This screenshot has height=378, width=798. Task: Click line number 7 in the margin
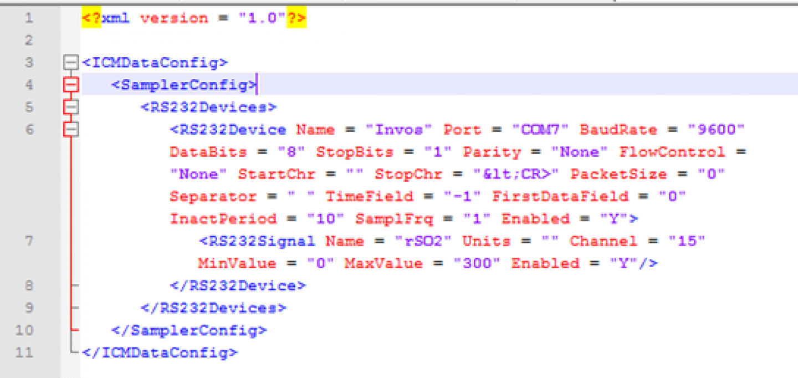point(28,241)
